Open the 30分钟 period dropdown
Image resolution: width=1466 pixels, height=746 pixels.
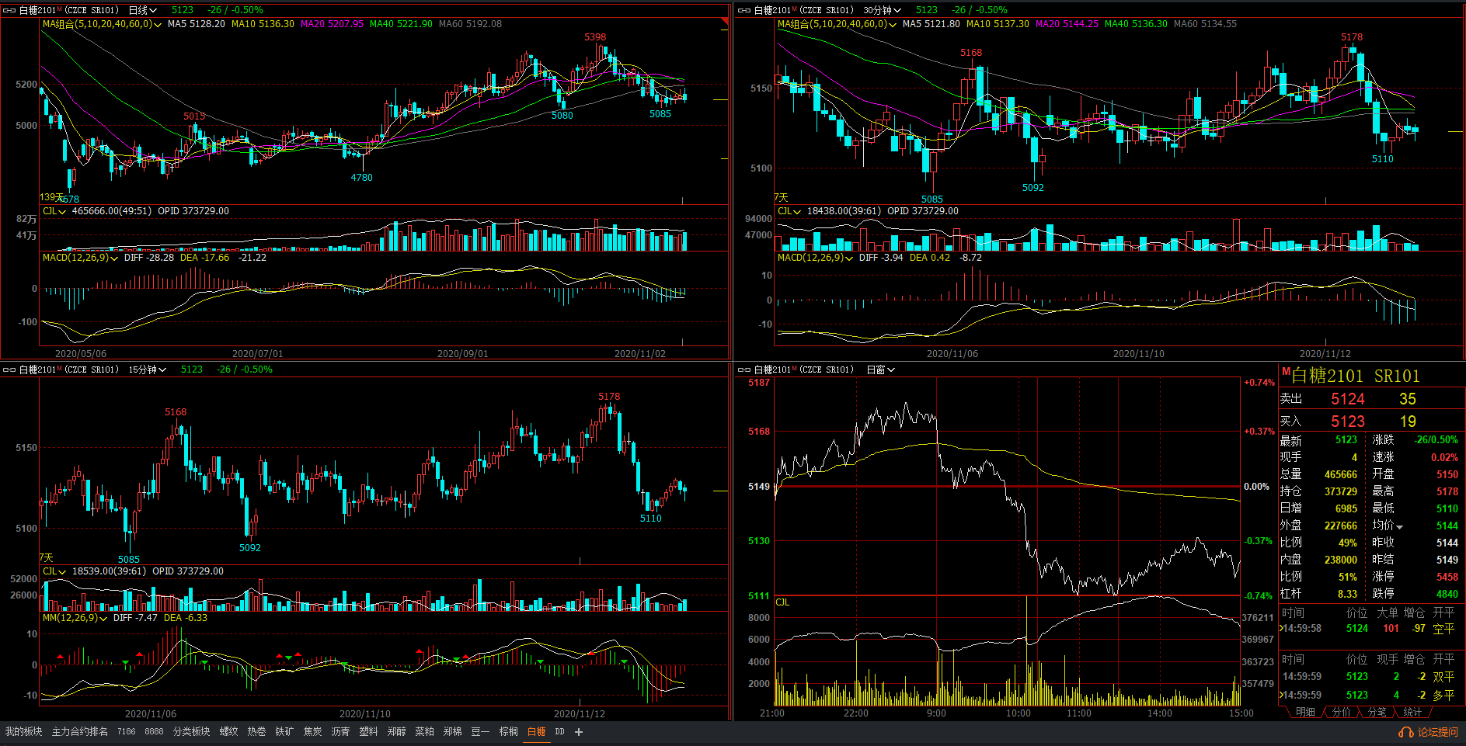882,10
